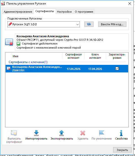Open the Rutoken ЭЦП 3.0 combo box
This screenshot has width=135, height=156.
[x=43, y=24]
